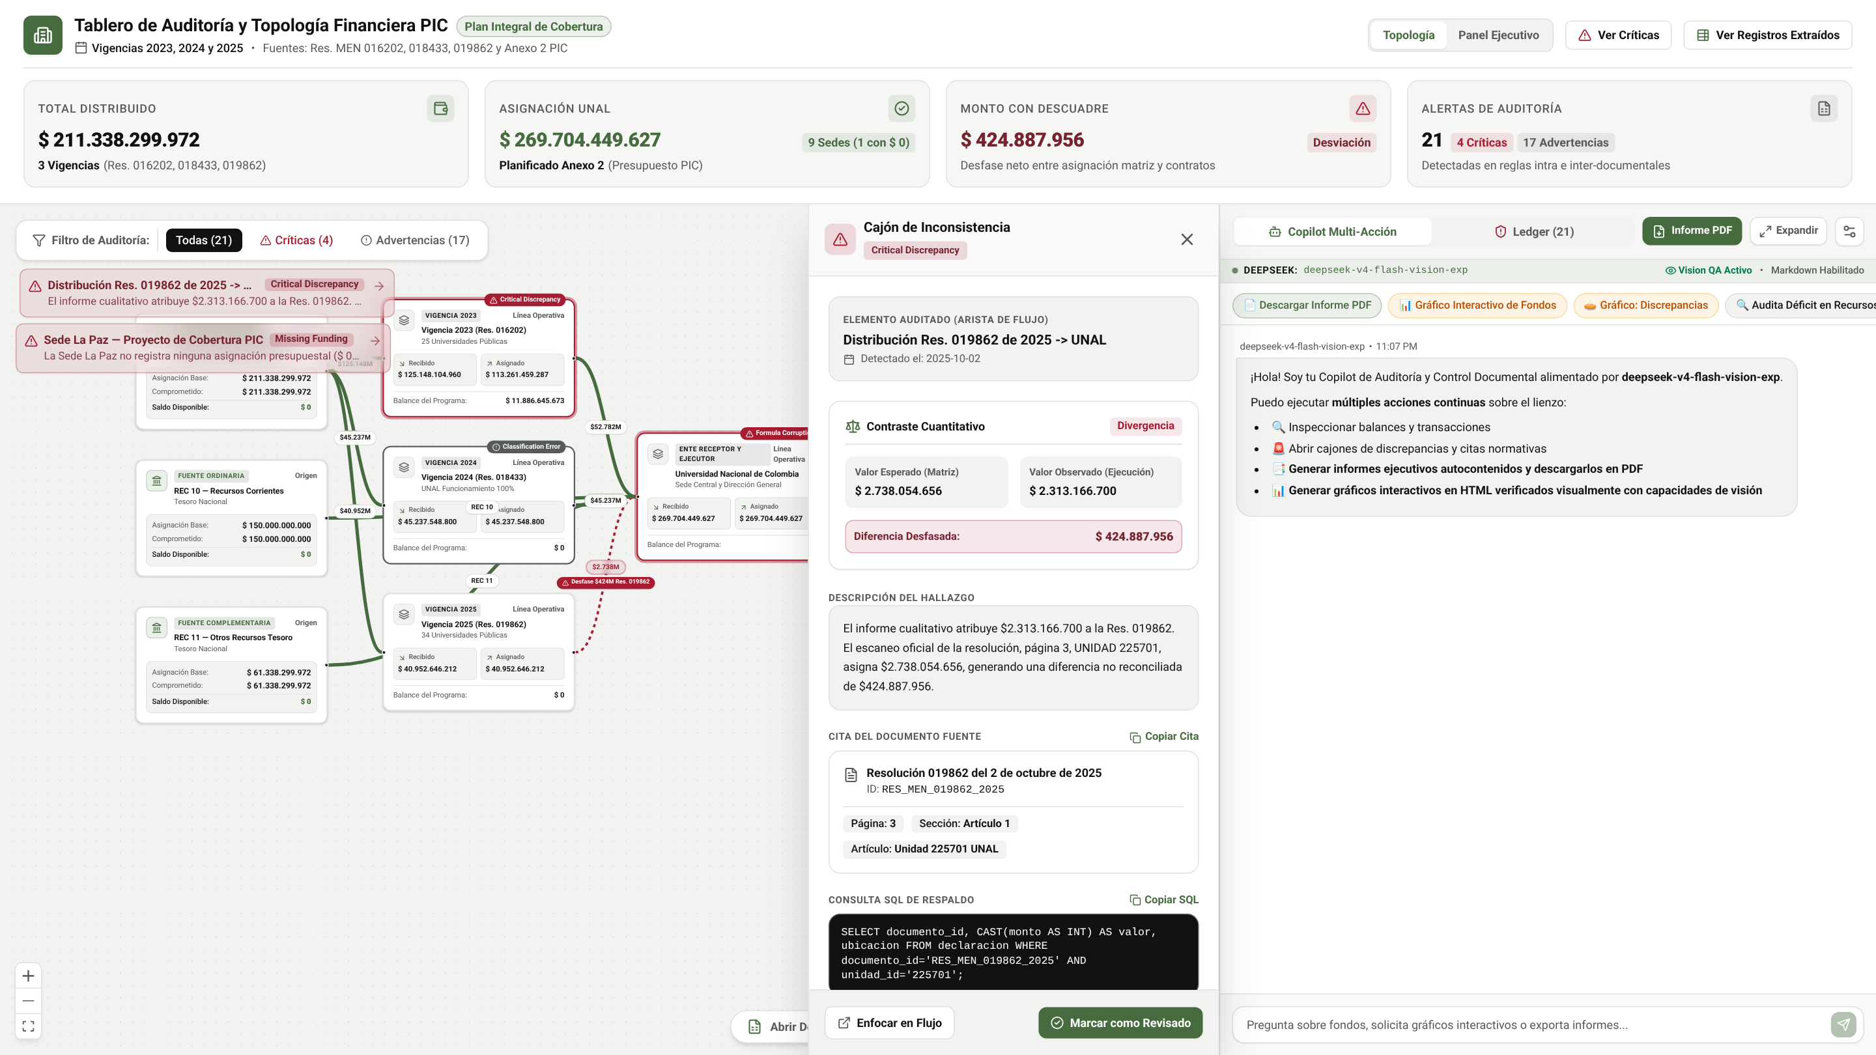The height and width of the screenshot is (1055, 1876).
Task: Click the Informe PDF button
Action: pyautogui.click(x=1692, y=231)
